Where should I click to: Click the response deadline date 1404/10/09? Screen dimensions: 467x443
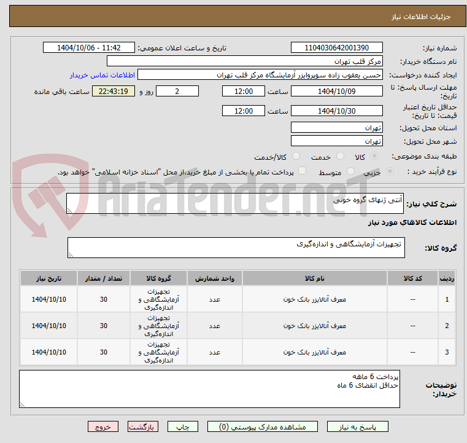tap(336, 91)
